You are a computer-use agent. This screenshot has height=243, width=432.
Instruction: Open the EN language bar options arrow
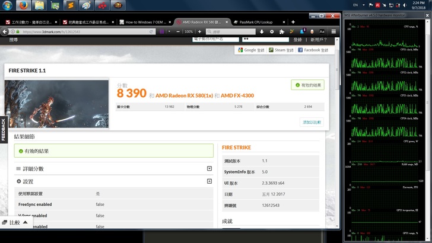[364, 5]
